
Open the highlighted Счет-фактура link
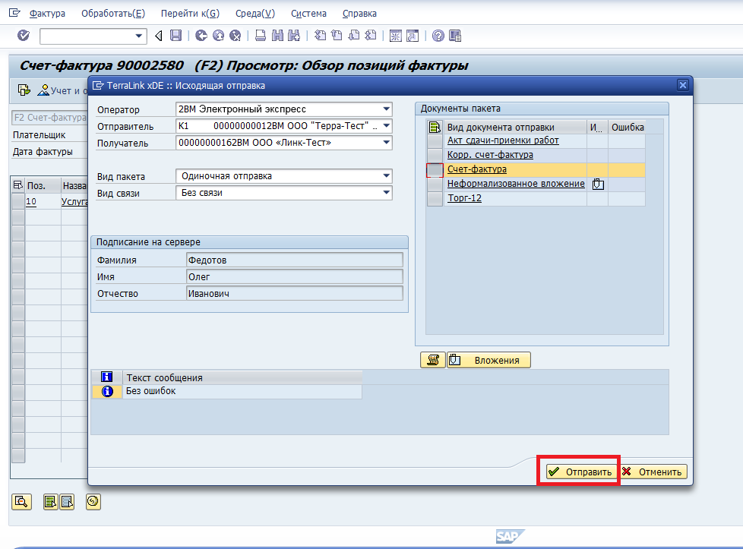(476, 169)
